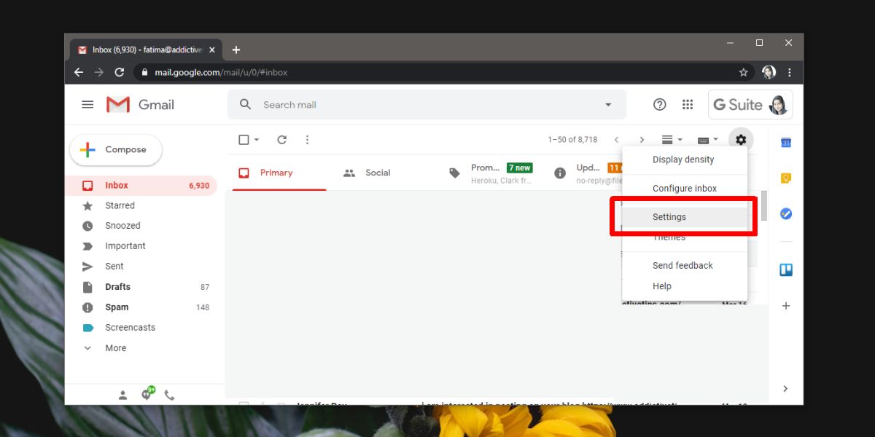The height and width of the screenshot is (437, 875).
Task: Open the Snoozed folder
Action: coord(141,227)
